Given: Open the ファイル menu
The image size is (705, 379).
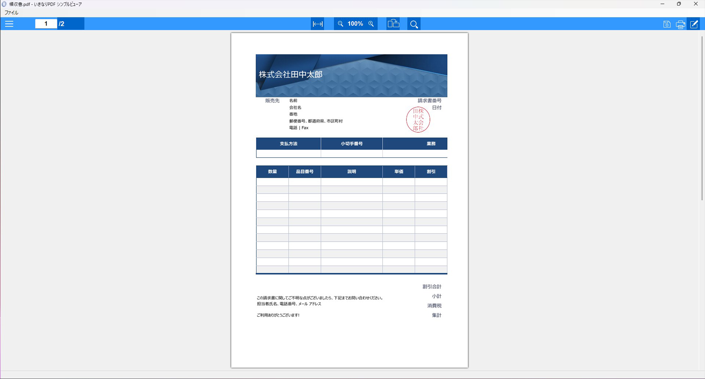Looking at the screenshot, I should pos(11,12).
